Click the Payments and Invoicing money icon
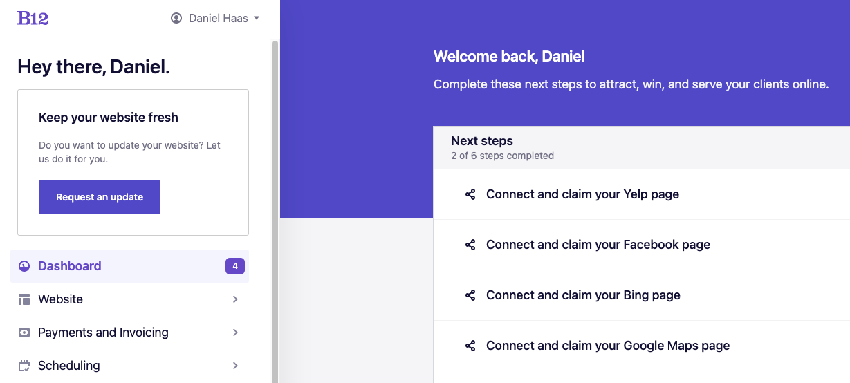 [24, 333]
